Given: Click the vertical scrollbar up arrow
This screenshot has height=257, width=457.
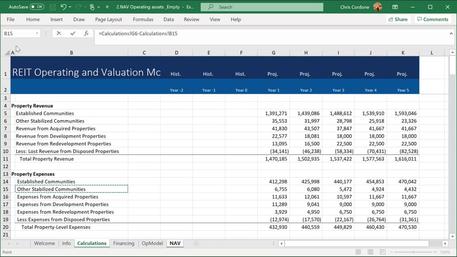Looking at the screenshot, I should point(452,53).
